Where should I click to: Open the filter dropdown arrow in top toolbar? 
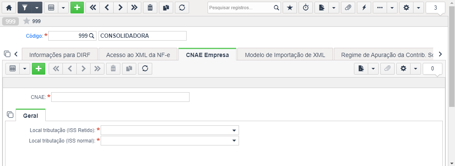click(36, 8)
